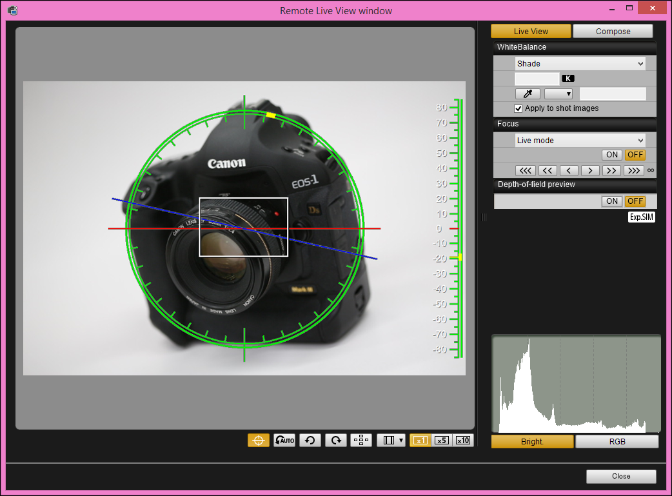This screenshot has width=672, height=496.
Task: Move focus far in large steps (>>>)
Action: [634, 171]
